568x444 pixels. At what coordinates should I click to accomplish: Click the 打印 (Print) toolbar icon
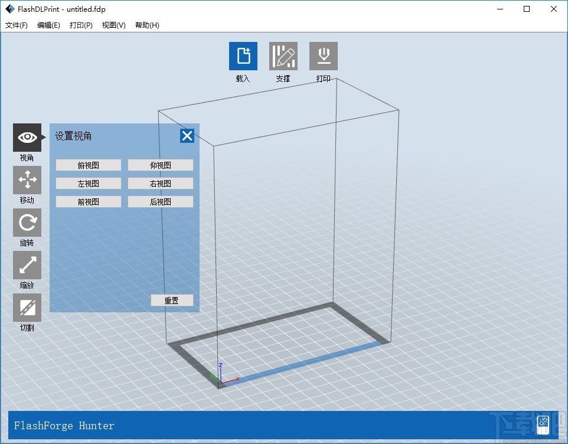pos(324,56)
